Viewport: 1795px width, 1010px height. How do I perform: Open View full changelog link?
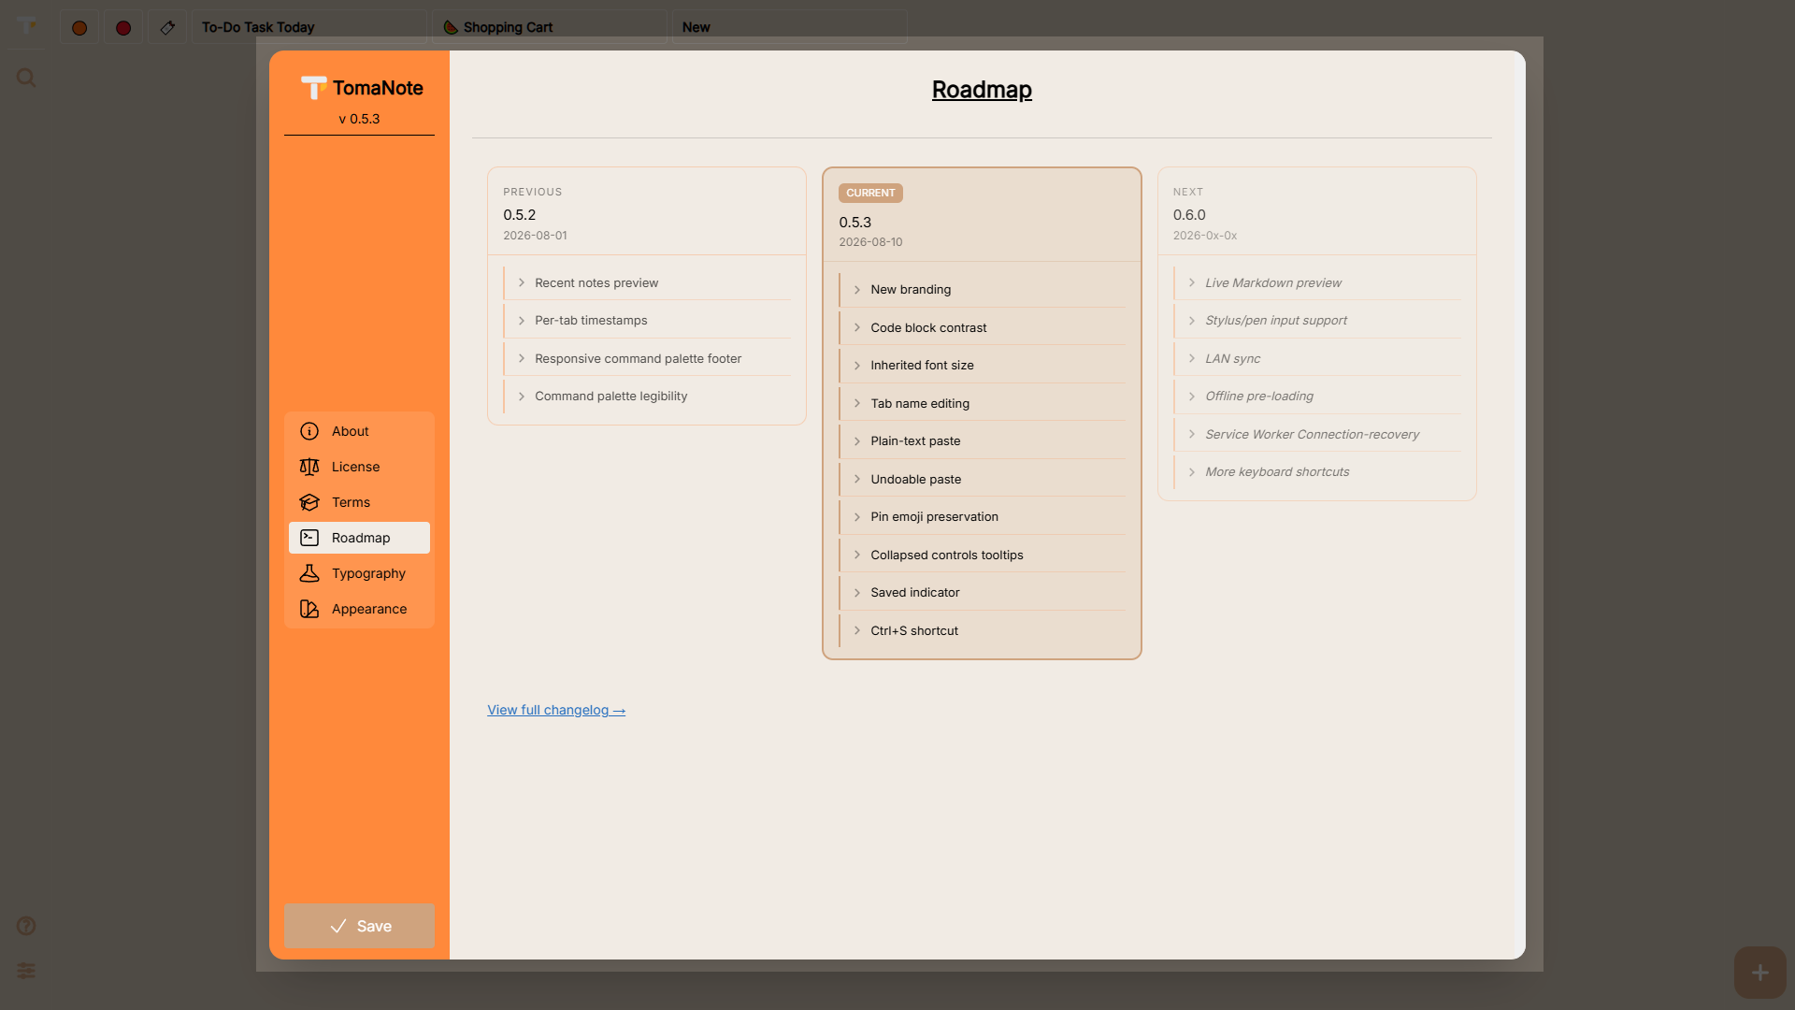point(556,710)
